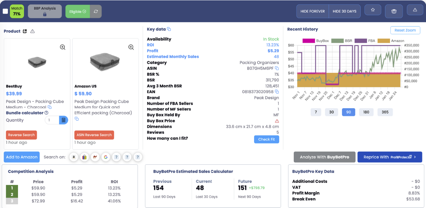
Task: Search on Google using the G icon
Action: [106, 157]
